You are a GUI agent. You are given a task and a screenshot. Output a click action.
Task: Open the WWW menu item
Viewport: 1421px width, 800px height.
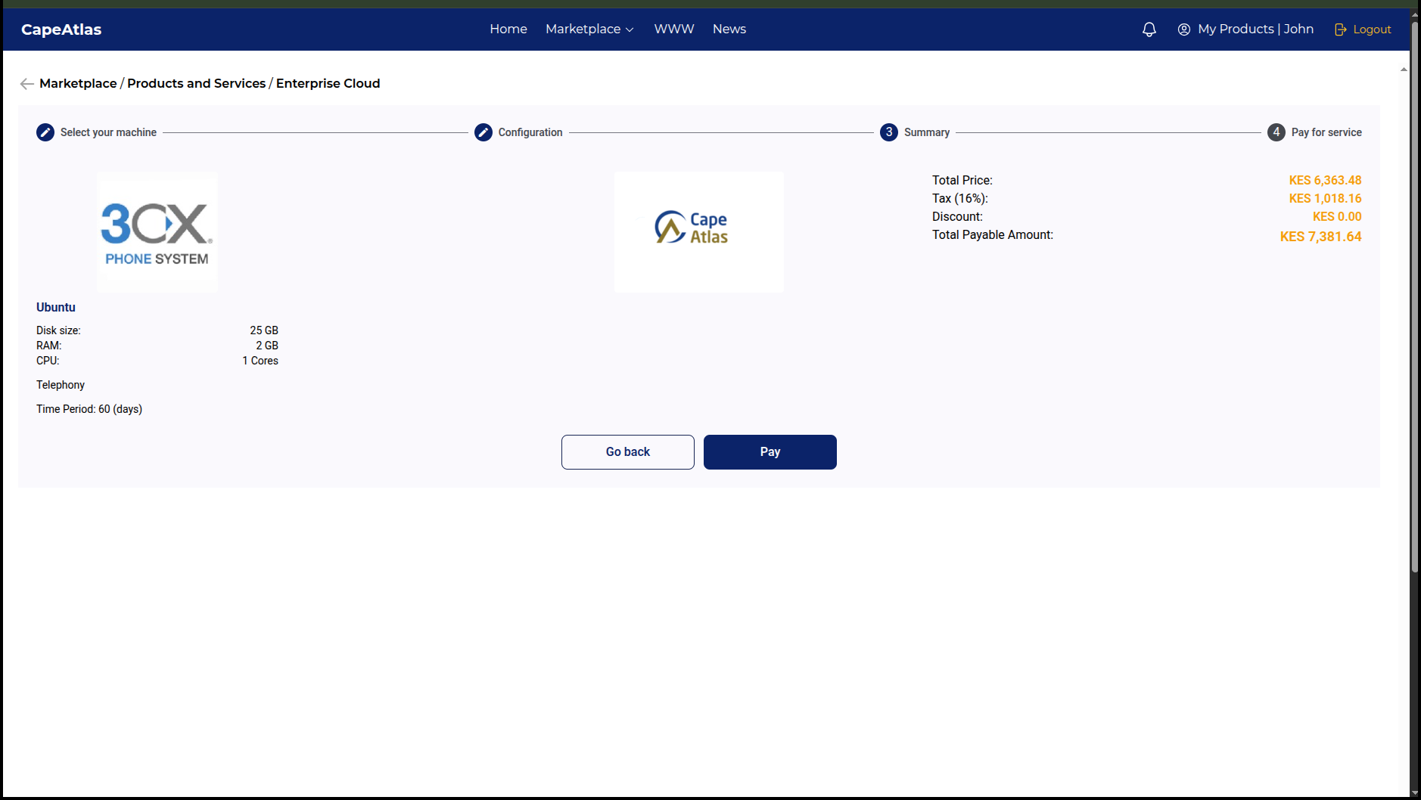[x=674, y=29]
